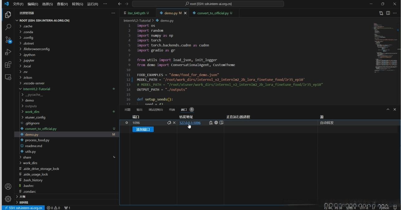The height and width of the screenshot is (210, 401).
Task: Click the explorer panel more actions ellipsis
Action: pos(113,13)
